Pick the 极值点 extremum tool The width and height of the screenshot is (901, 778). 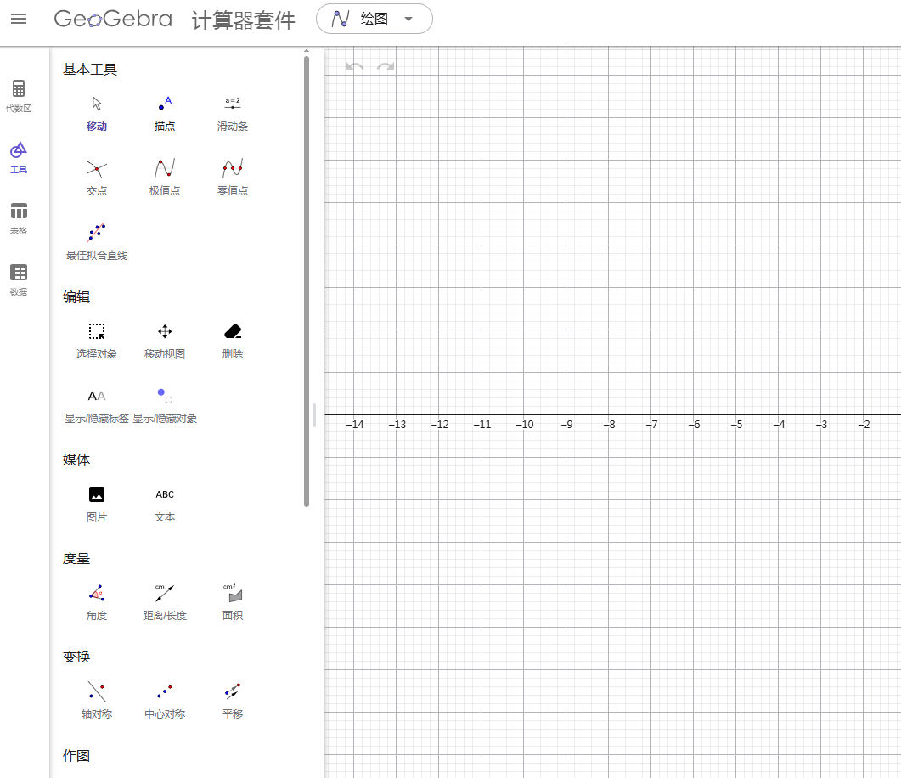[x=165, y=177]
